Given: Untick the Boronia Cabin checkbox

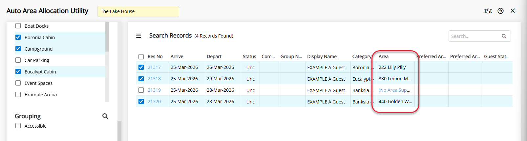Looking at the screenshot, I should tap(18, 37).
